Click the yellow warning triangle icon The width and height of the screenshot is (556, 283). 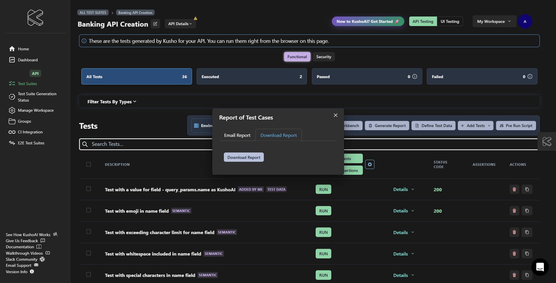tap(195, 18)
